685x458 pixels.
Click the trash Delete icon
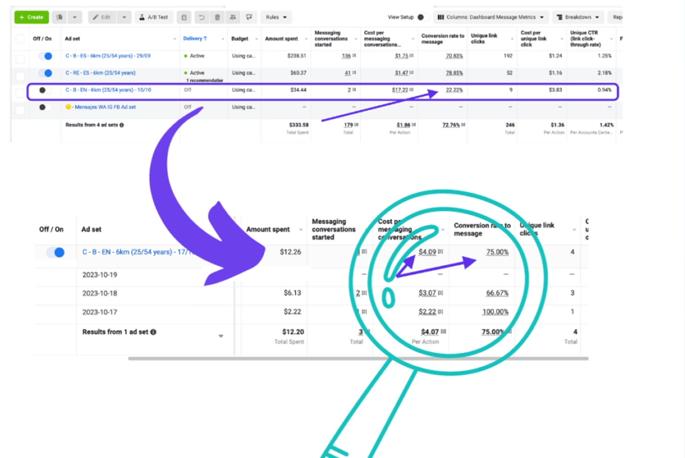click(x=217, y=17)
